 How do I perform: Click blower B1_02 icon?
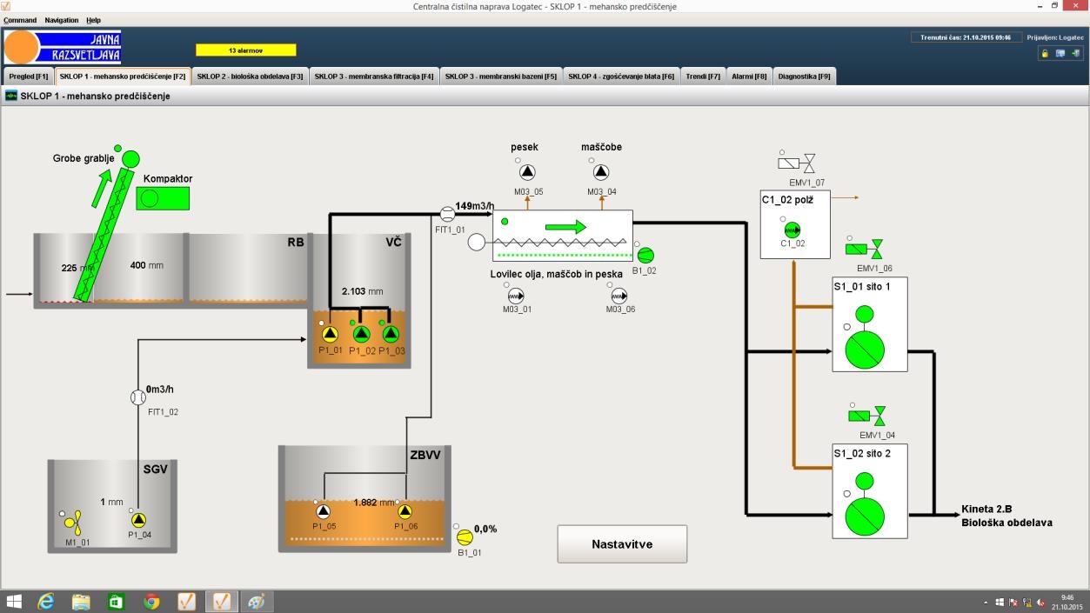tap(645, 255)
